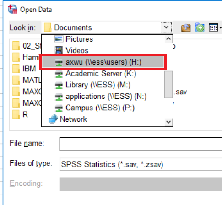Click the H: network drive icon
Viewport: 222px width, 205px height.
pos(59,63)
